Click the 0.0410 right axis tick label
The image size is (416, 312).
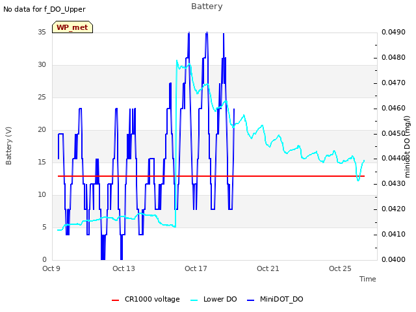pos(393,234)
